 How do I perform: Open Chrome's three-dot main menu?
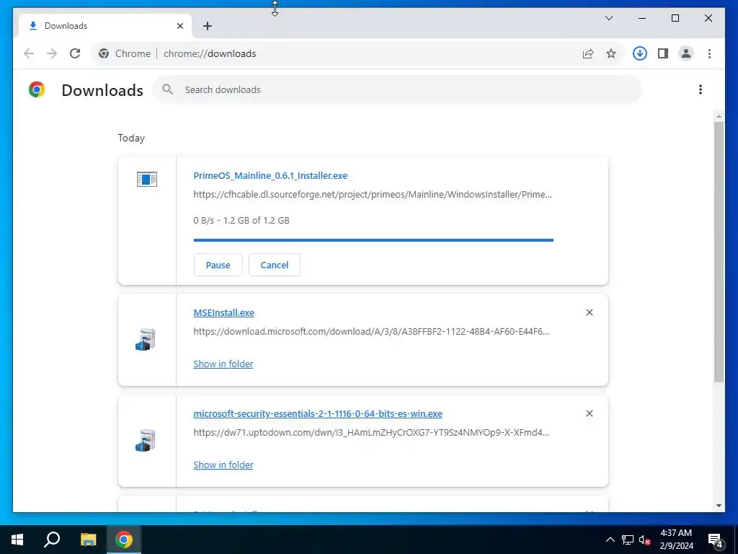pos(709,53)
